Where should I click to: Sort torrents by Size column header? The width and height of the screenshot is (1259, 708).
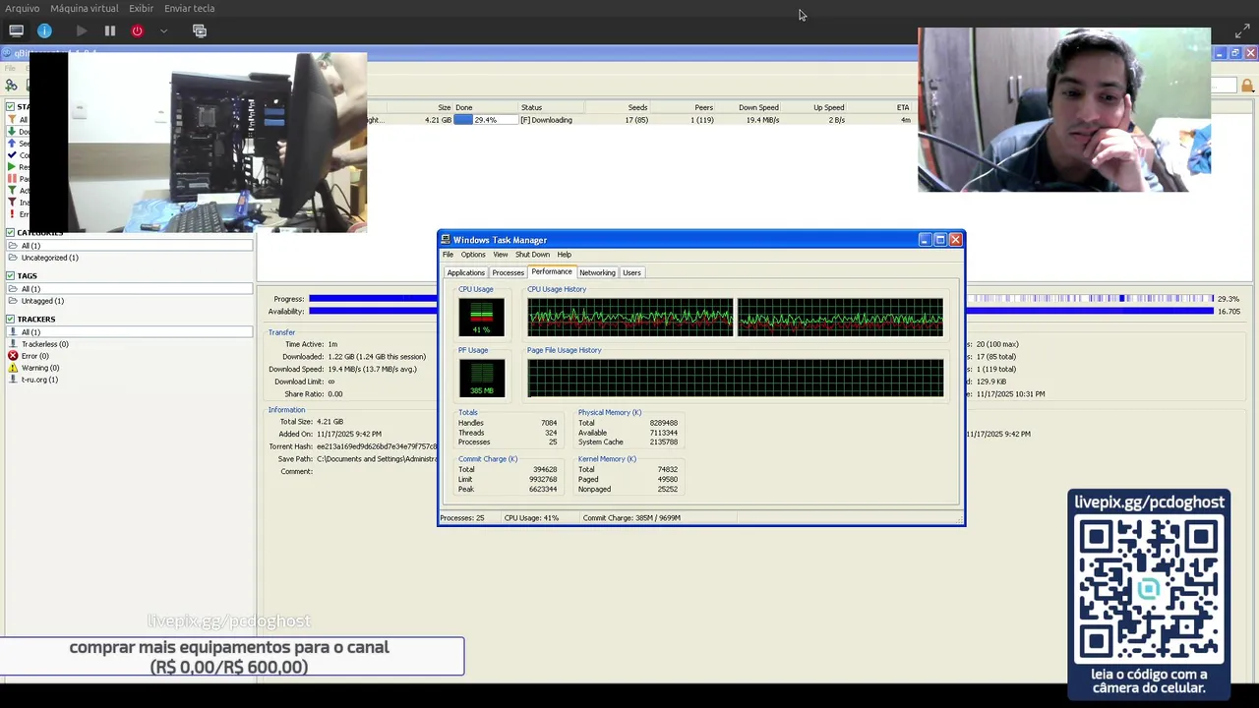pos(444,107)
